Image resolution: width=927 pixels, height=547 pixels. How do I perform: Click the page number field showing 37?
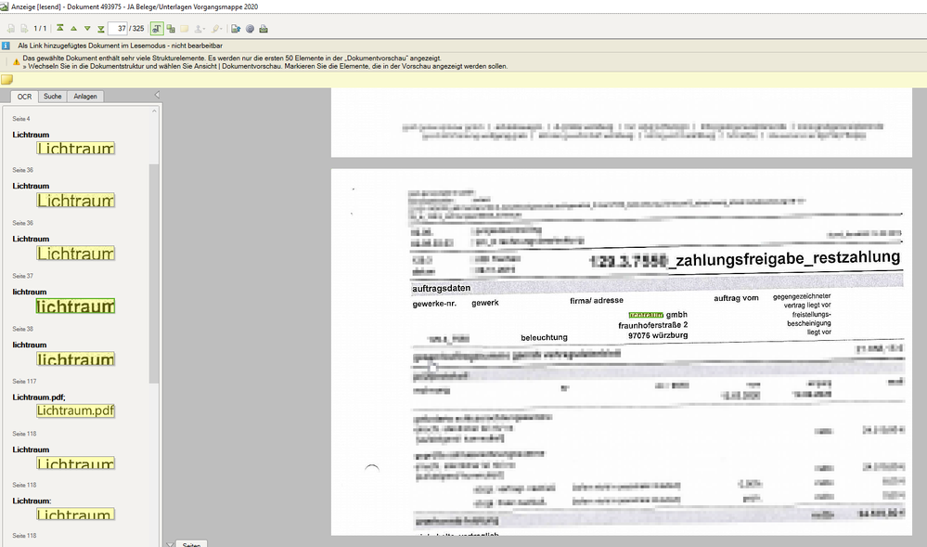point(118,29)
